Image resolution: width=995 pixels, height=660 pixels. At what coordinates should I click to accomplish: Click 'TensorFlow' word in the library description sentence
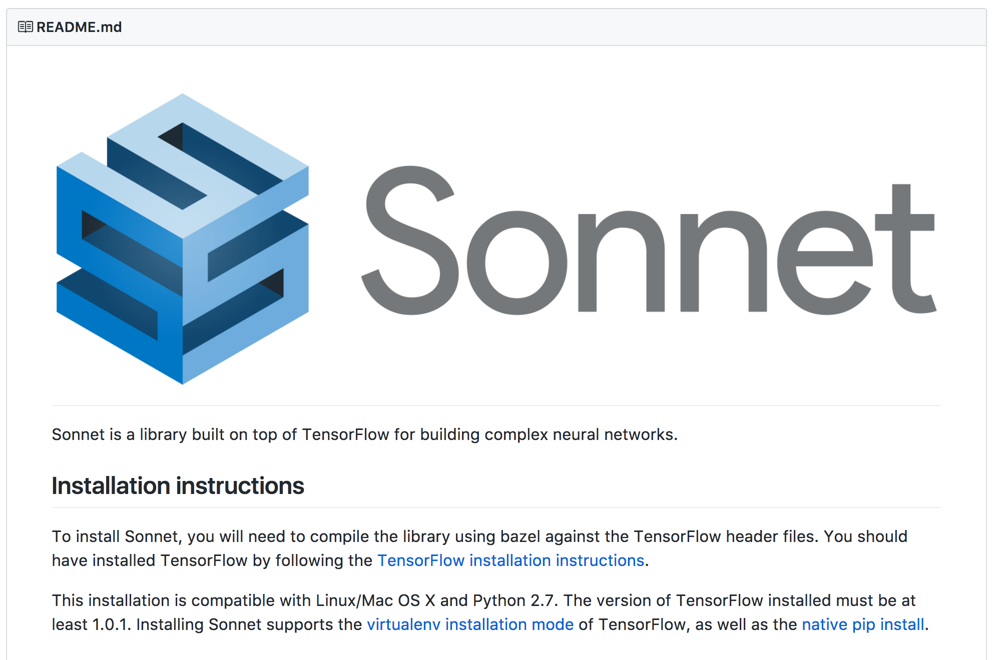pos(345,434)
